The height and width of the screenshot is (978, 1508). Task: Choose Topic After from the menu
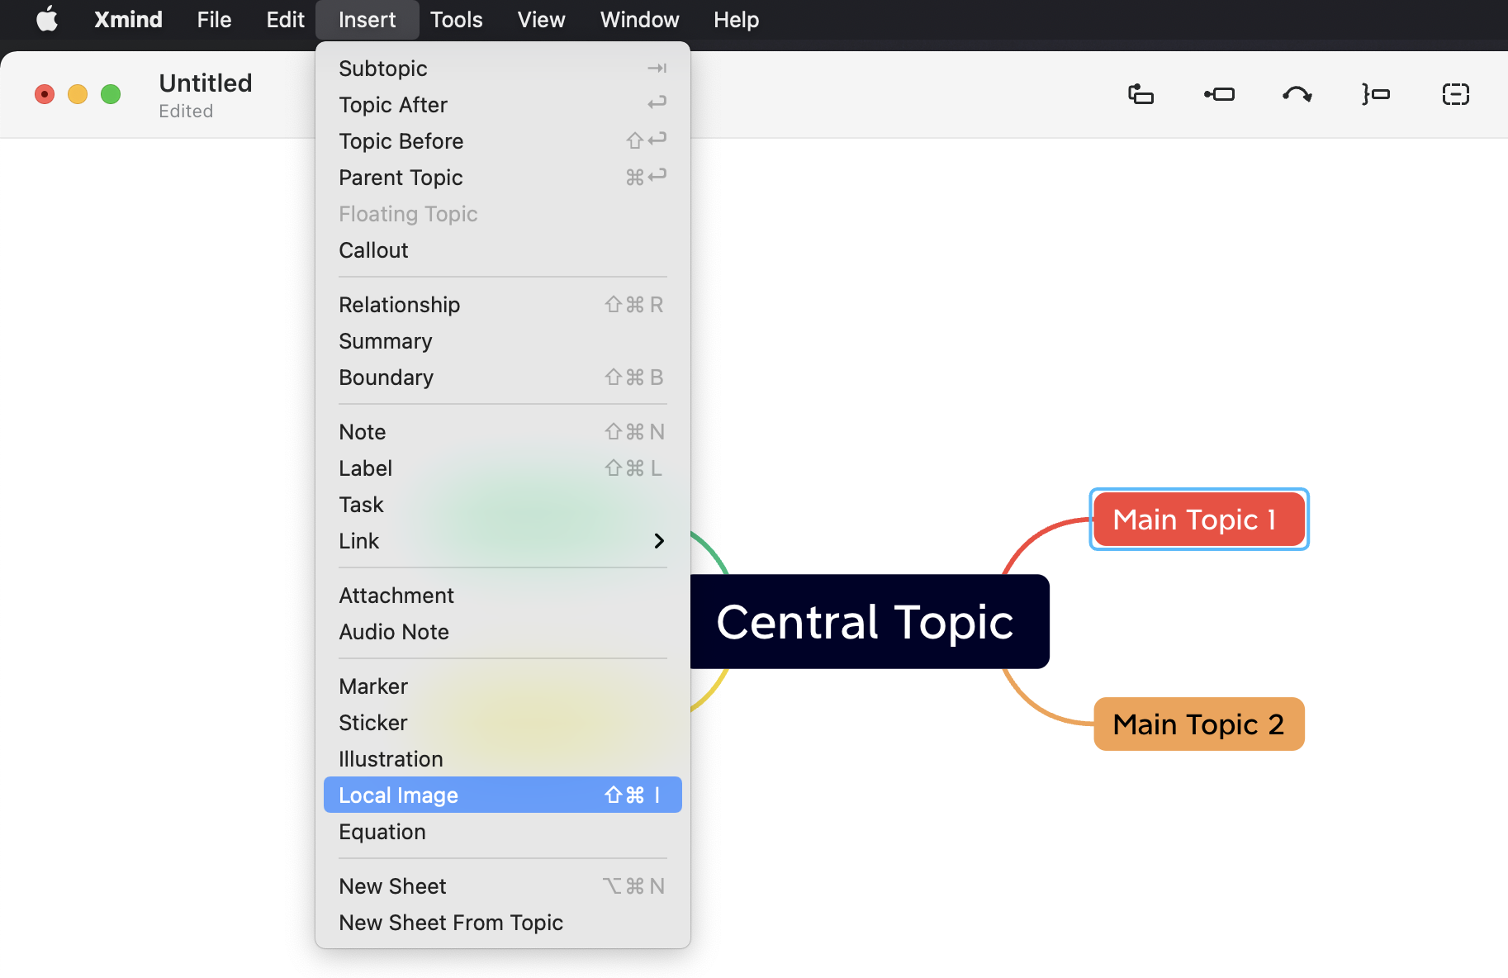(x=502, y=105)
